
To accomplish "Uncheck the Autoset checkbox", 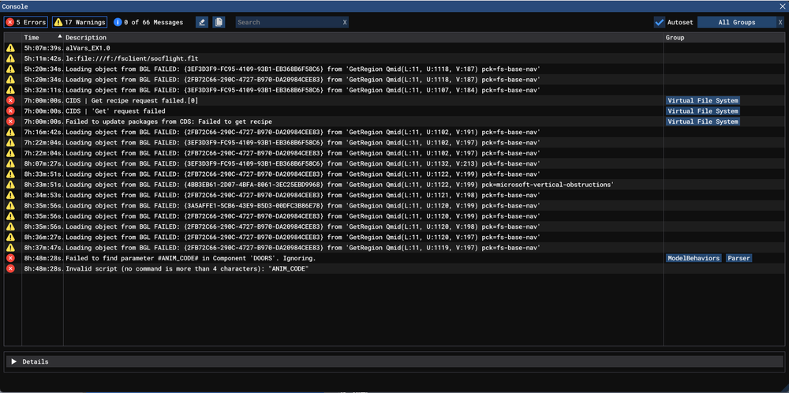I will 660,22.
